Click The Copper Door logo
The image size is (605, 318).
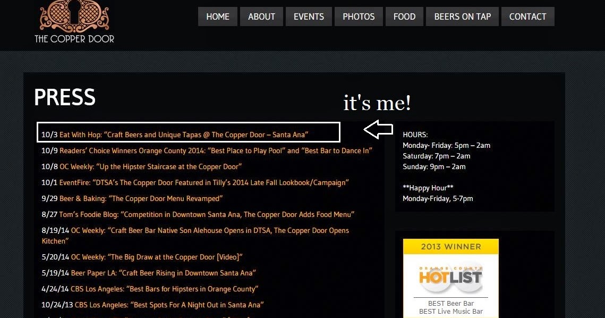74,22
